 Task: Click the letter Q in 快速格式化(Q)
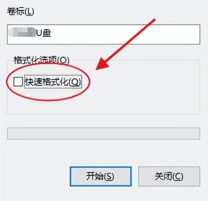[75, 82]
